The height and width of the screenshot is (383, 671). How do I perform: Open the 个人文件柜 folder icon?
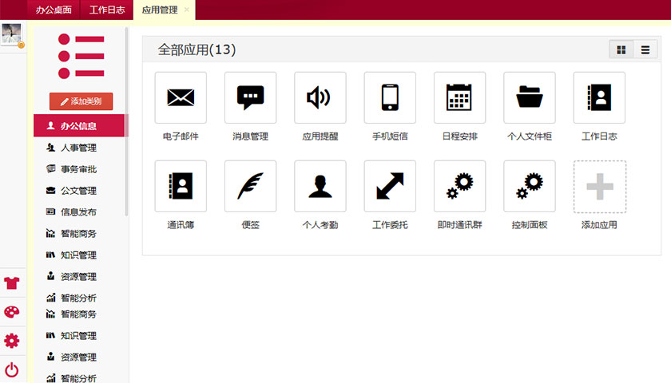tap(530, 97)
